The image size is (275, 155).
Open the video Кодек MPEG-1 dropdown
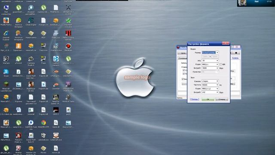coord(210,64)
